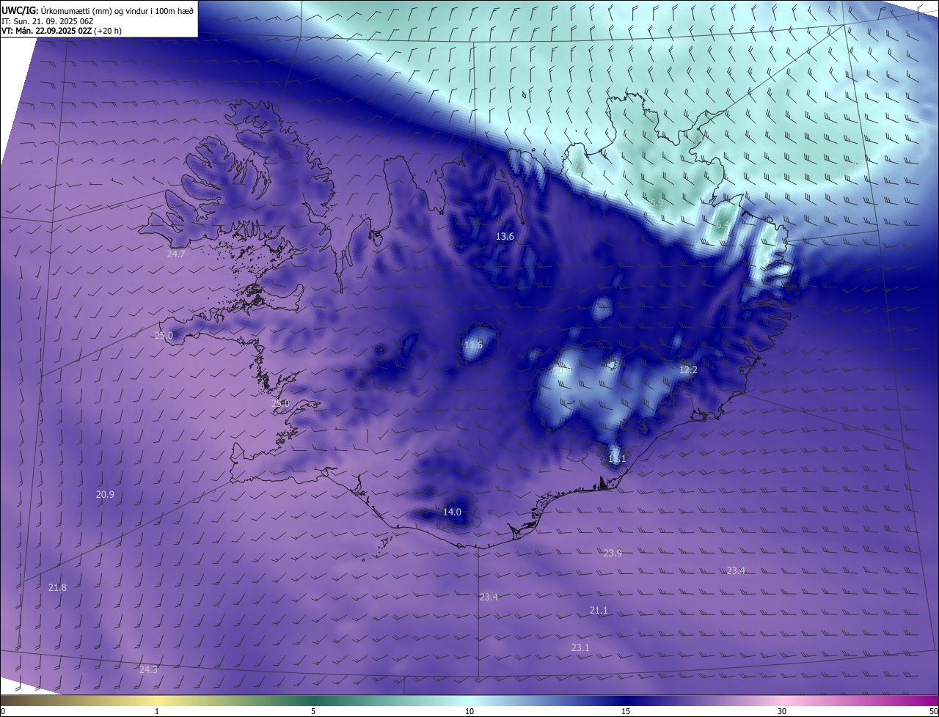939x717 pixels.
Task: Click the colorbar tick label 1
Action: [x=157, y=711]
